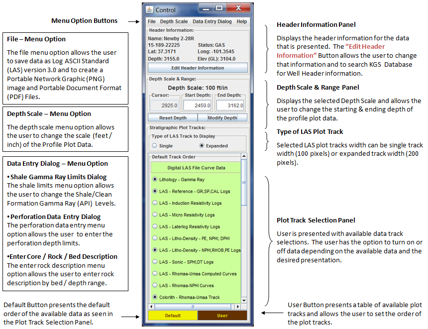Enable the LAS - Sonic - SPHI,DT Logs track

(155, 262)
